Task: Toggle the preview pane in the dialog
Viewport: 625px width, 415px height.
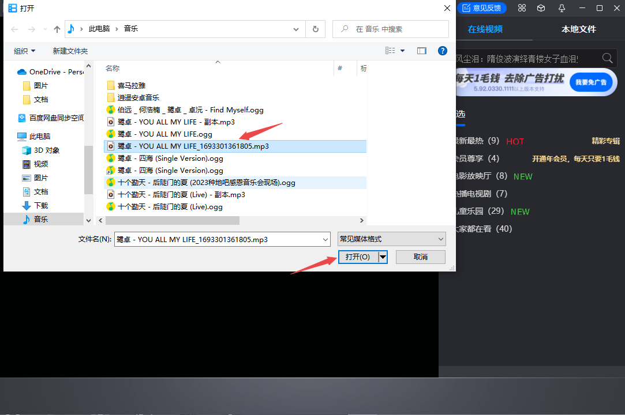Action: click(421, 51)
